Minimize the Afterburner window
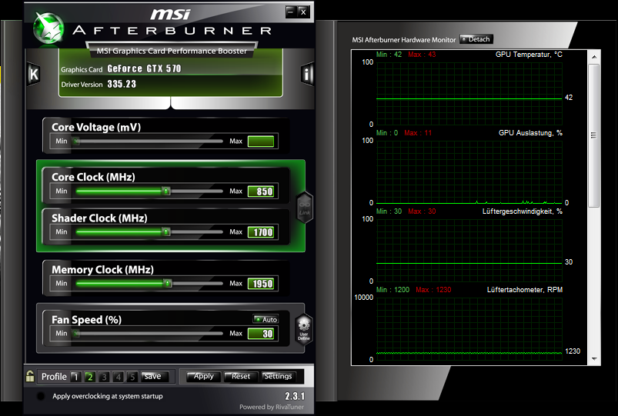Viewport: 618px width, 416px height. [x=290, y=12]
